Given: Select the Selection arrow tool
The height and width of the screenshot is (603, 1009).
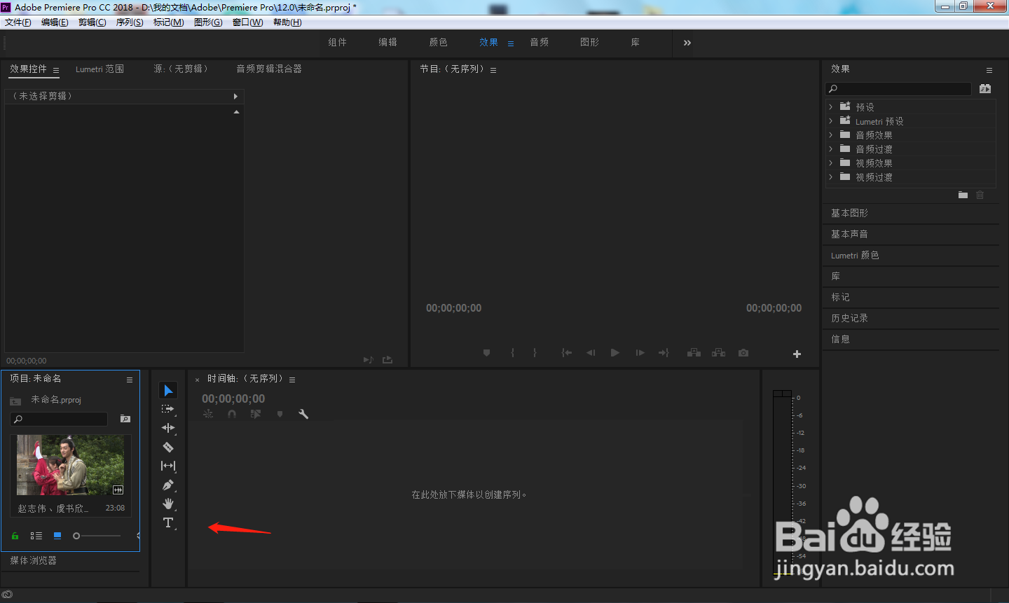Looking at the screenshot, I should pos(168,390).
